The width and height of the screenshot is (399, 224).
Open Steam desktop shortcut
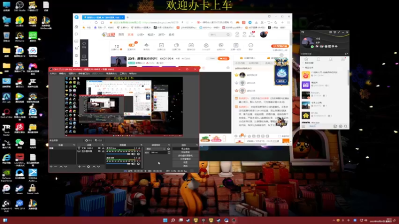19,190
